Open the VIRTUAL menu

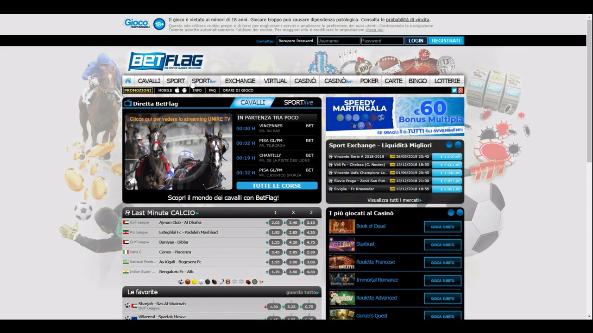pyautogui.click(x=275, y=81)
